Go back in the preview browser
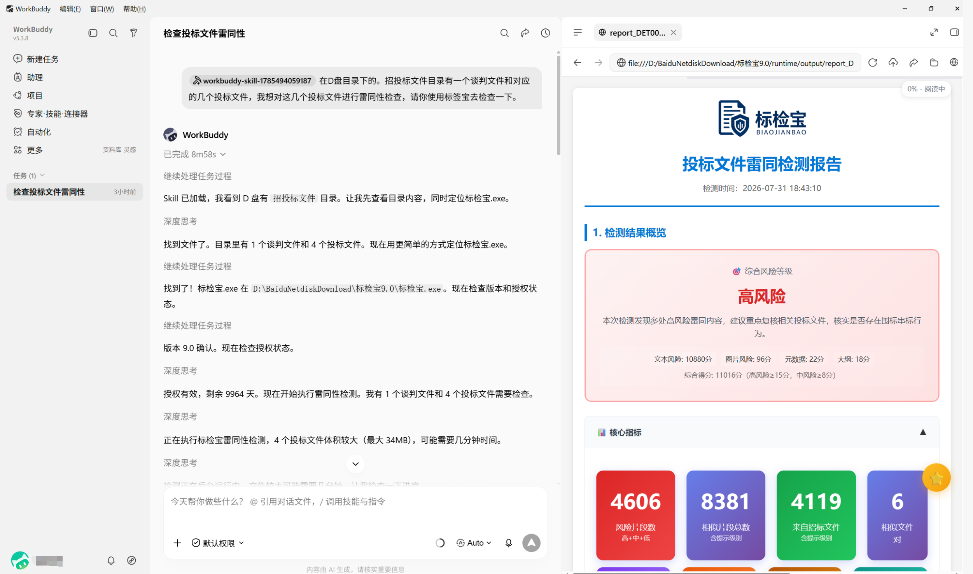The image size is (973, 574). (x=577, y=63)
